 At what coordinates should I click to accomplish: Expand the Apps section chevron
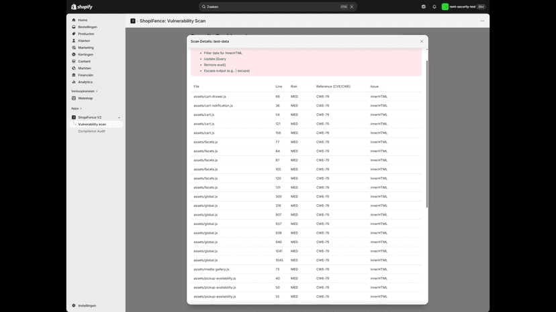coord(81,108)
